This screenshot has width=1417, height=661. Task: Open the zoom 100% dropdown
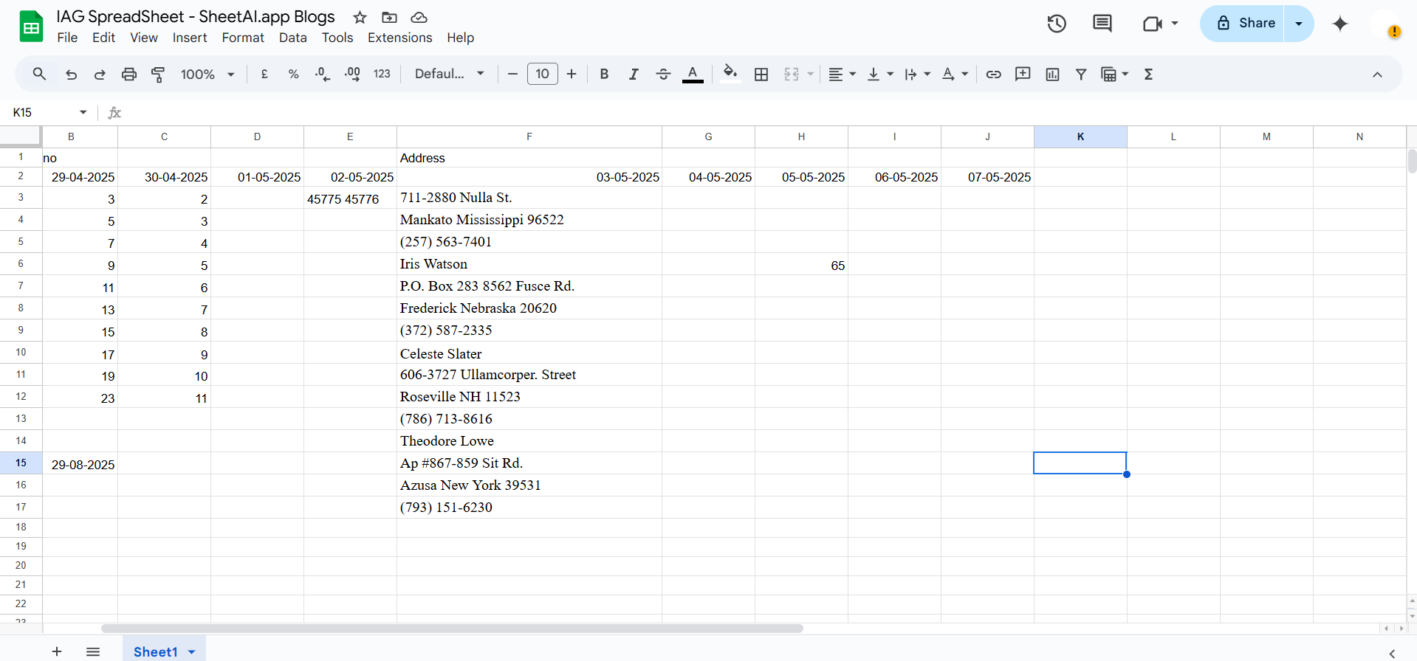pyautogui.click(x=207, y=74)
